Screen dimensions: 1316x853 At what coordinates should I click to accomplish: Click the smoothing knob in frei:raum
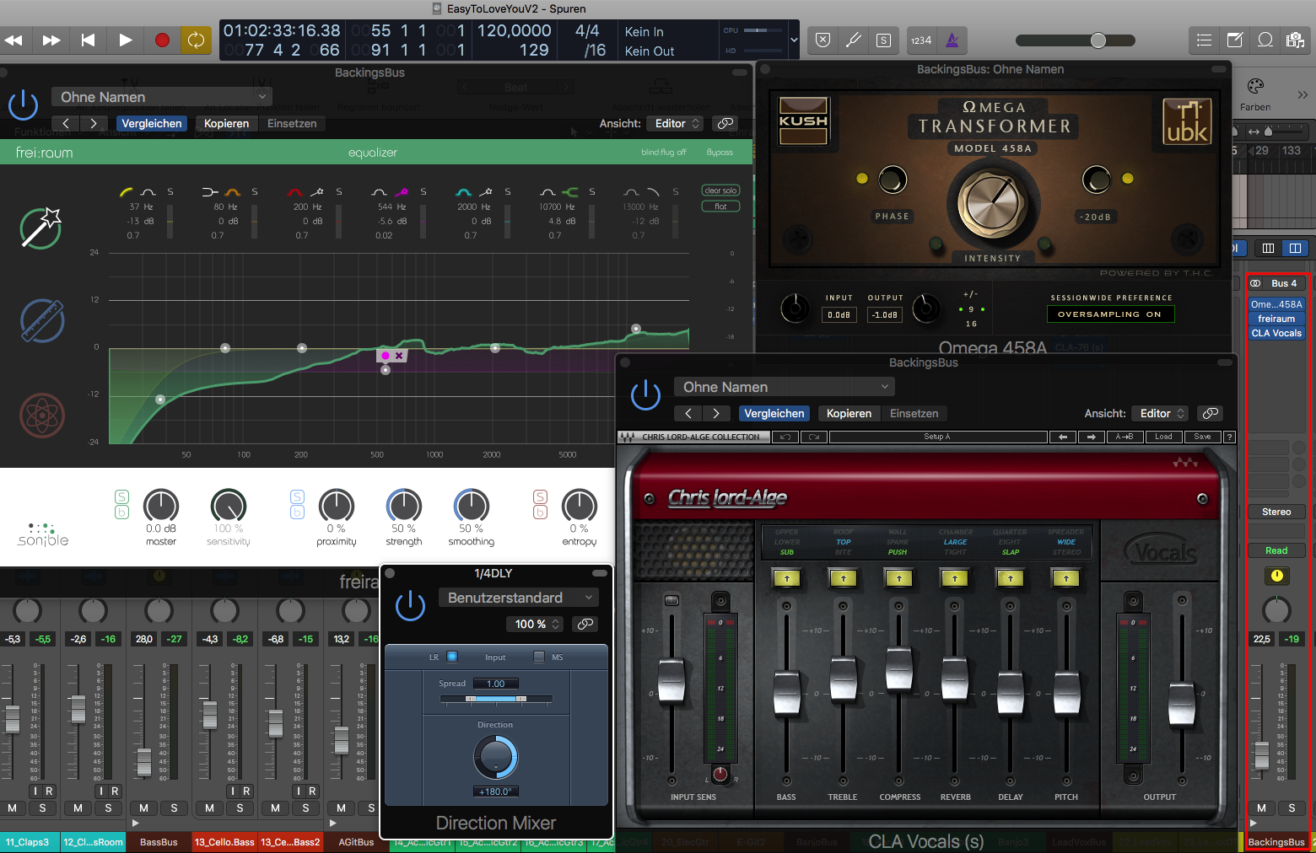pyautogui.click(x=472, y=506)
